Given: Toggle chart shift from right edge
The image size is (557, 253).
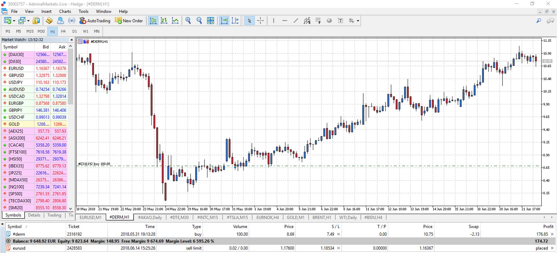Looking at the screenshot, I should click(x=235, y=21).
